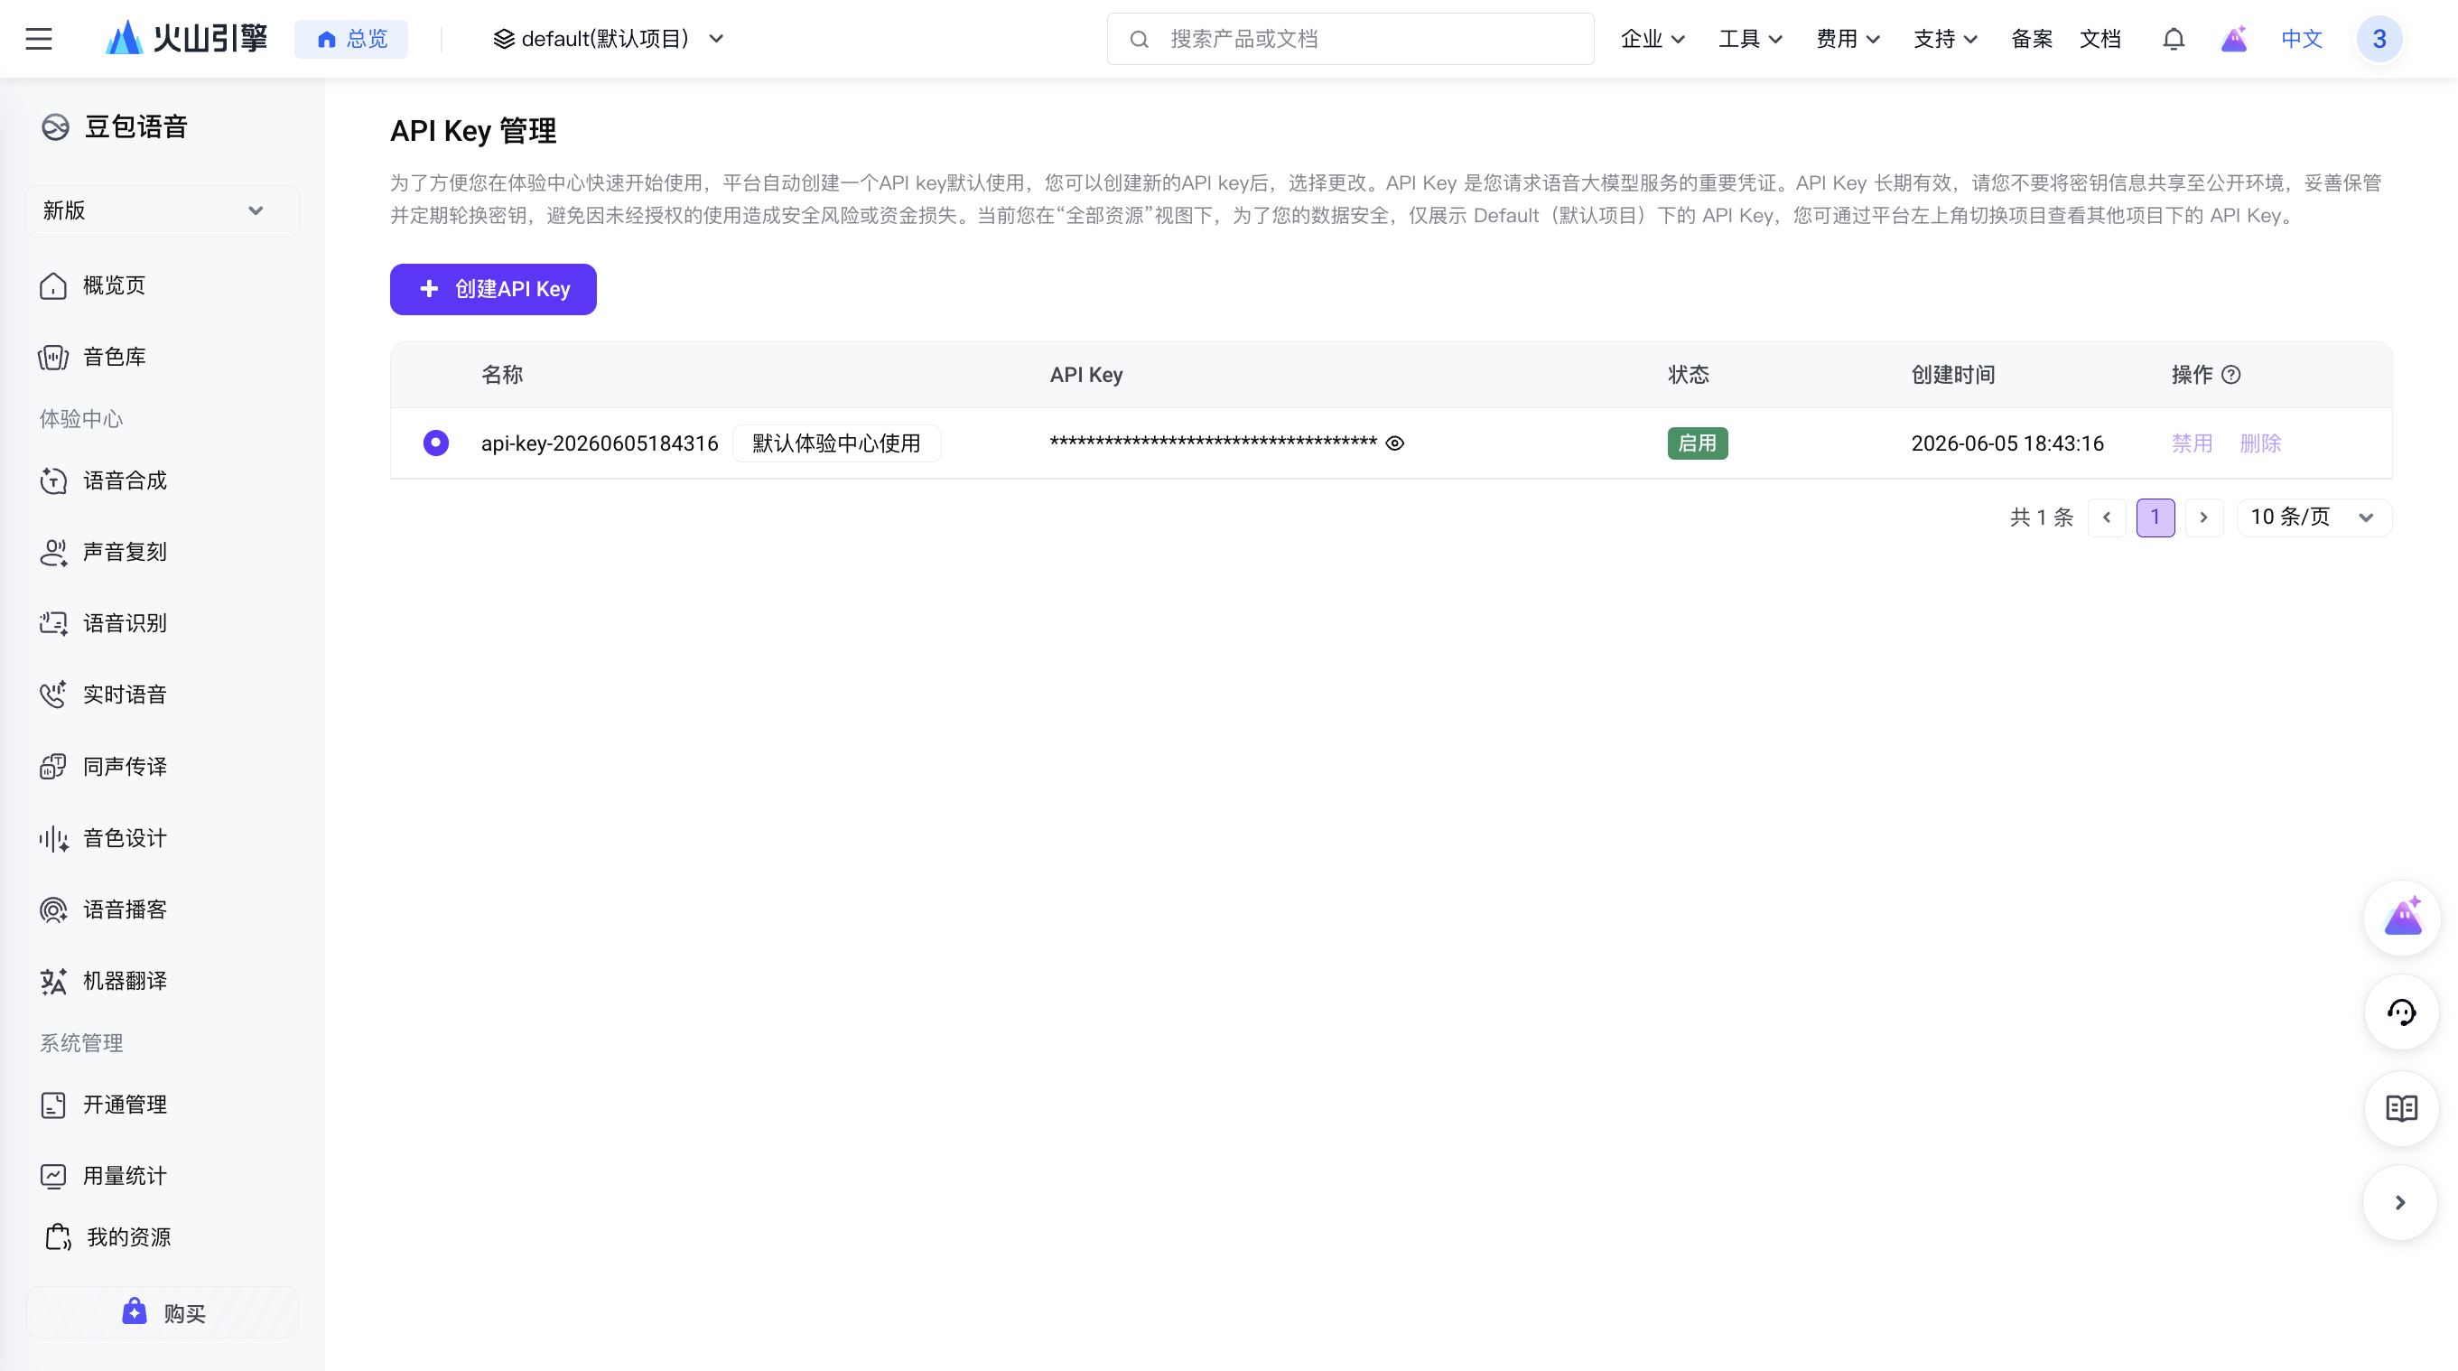Select the api-key-20260605184316 radio button
The height and width of the screenshot is (1371, 2458).
[436, 443]
